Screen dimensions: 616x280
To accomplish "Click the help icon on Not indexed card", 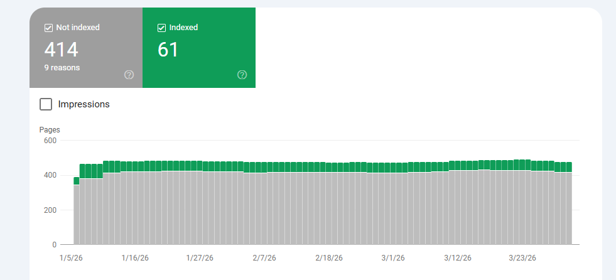I will click(129, 75).
